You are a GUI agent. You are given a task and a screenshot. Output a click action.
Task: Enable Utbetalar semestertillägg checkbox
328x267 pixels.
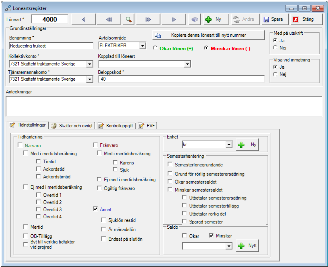click(184, 206)
